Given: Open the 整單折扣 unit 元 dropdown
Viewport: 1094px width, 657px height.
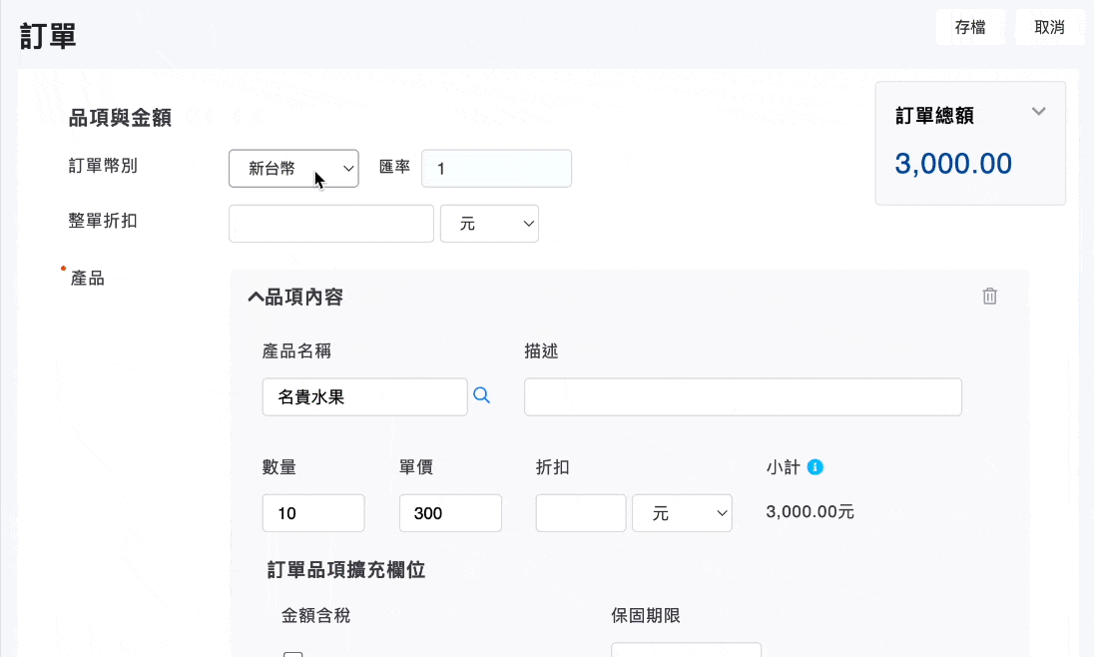Looking at the screenshot, I should pyautogui.click(x=489, y=224).
